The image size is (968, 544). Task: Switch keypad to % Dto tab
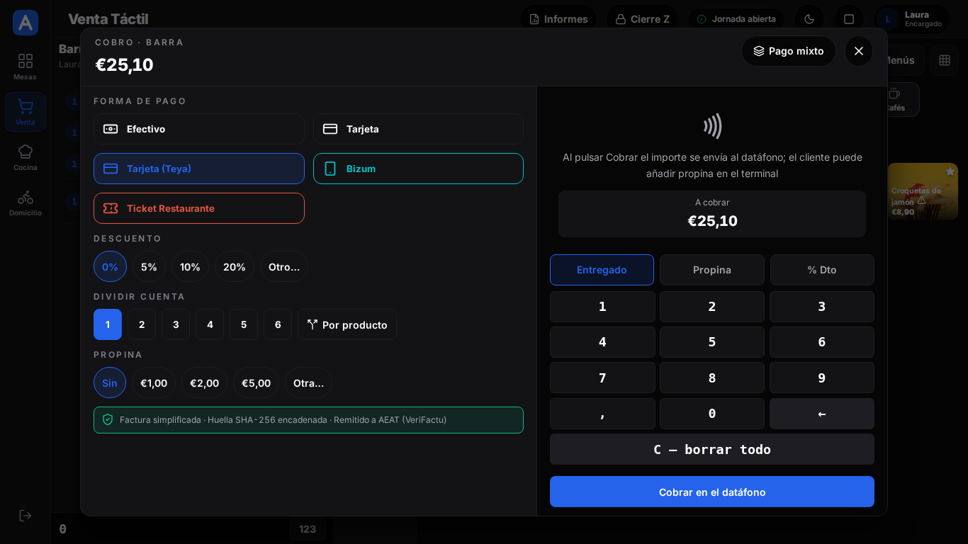[x=822, y=270]
